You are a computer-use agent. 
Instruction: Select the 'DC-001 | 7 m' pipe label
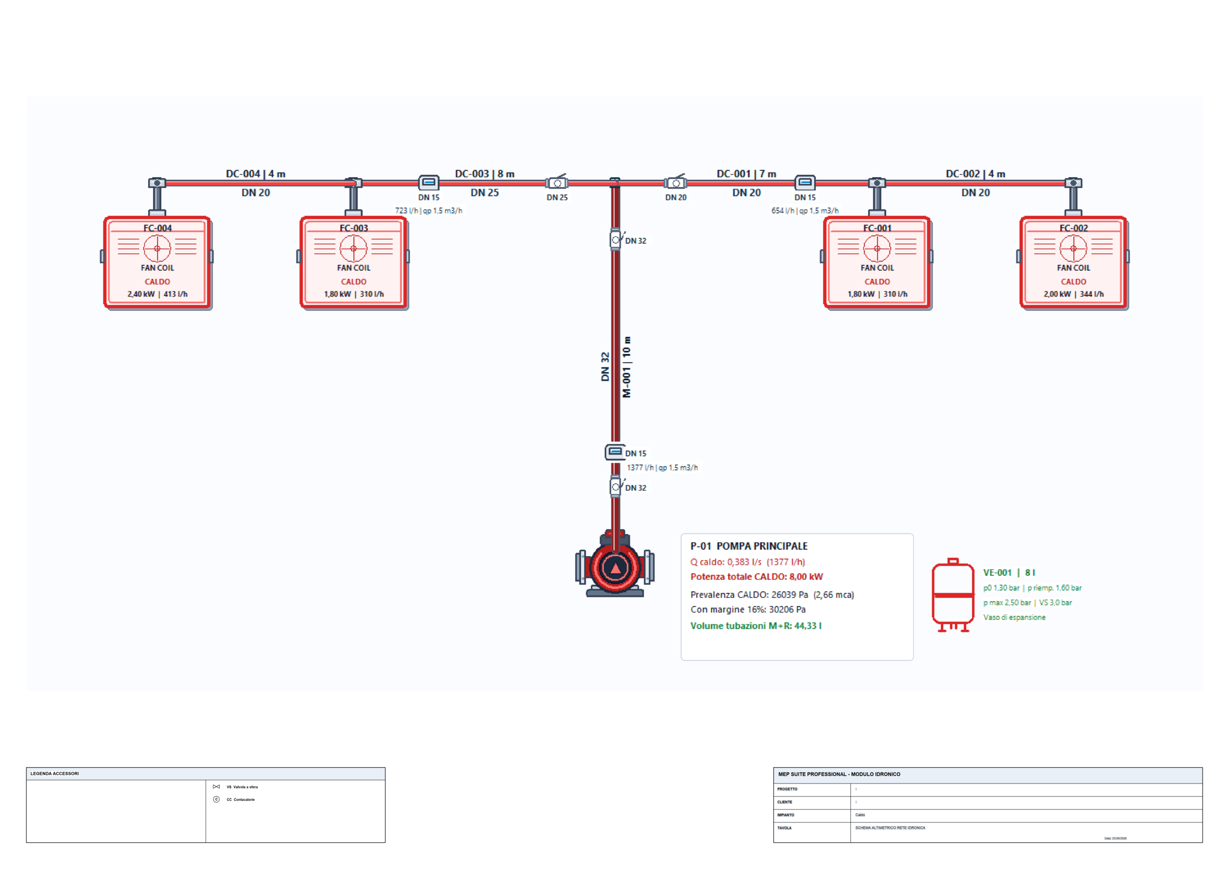tap(746, 173)
